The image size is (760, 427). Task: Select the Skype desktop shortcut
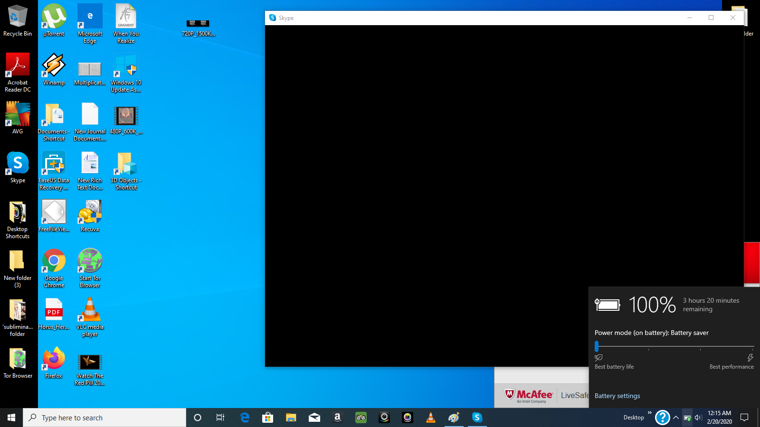tap(18, 167)
